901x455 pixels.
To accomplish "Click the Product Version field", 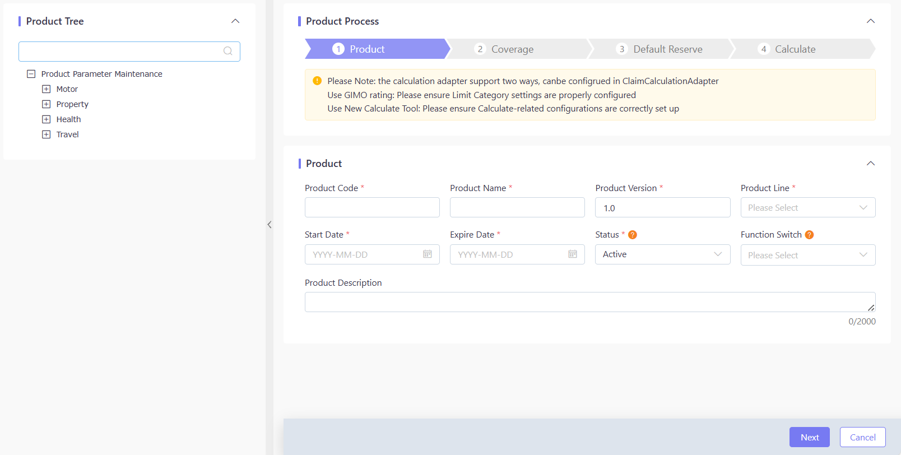I will coord(662,207).
